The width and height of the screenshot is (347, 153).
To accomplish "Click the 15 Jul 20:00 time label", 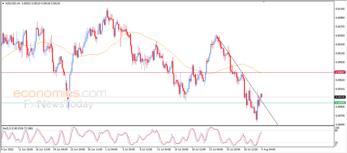I will click(181, 149).
